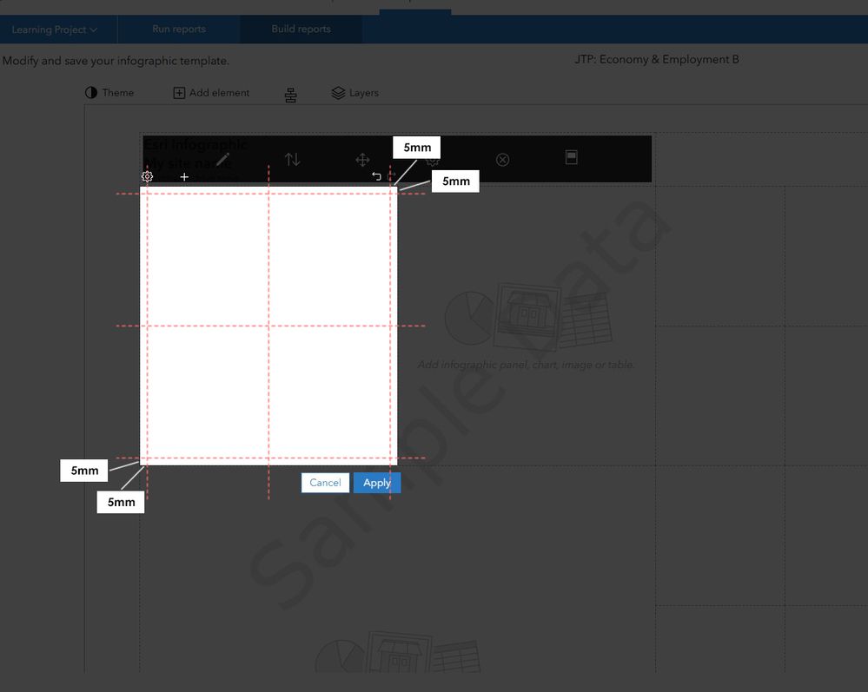
Task: Click the delete circled-X icon
Action: 502,159
